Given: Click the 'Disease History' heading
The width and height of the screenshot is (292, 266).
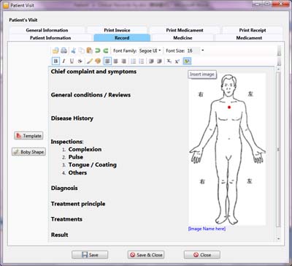Looking at the screenshot, I should (x=72, y=118).
